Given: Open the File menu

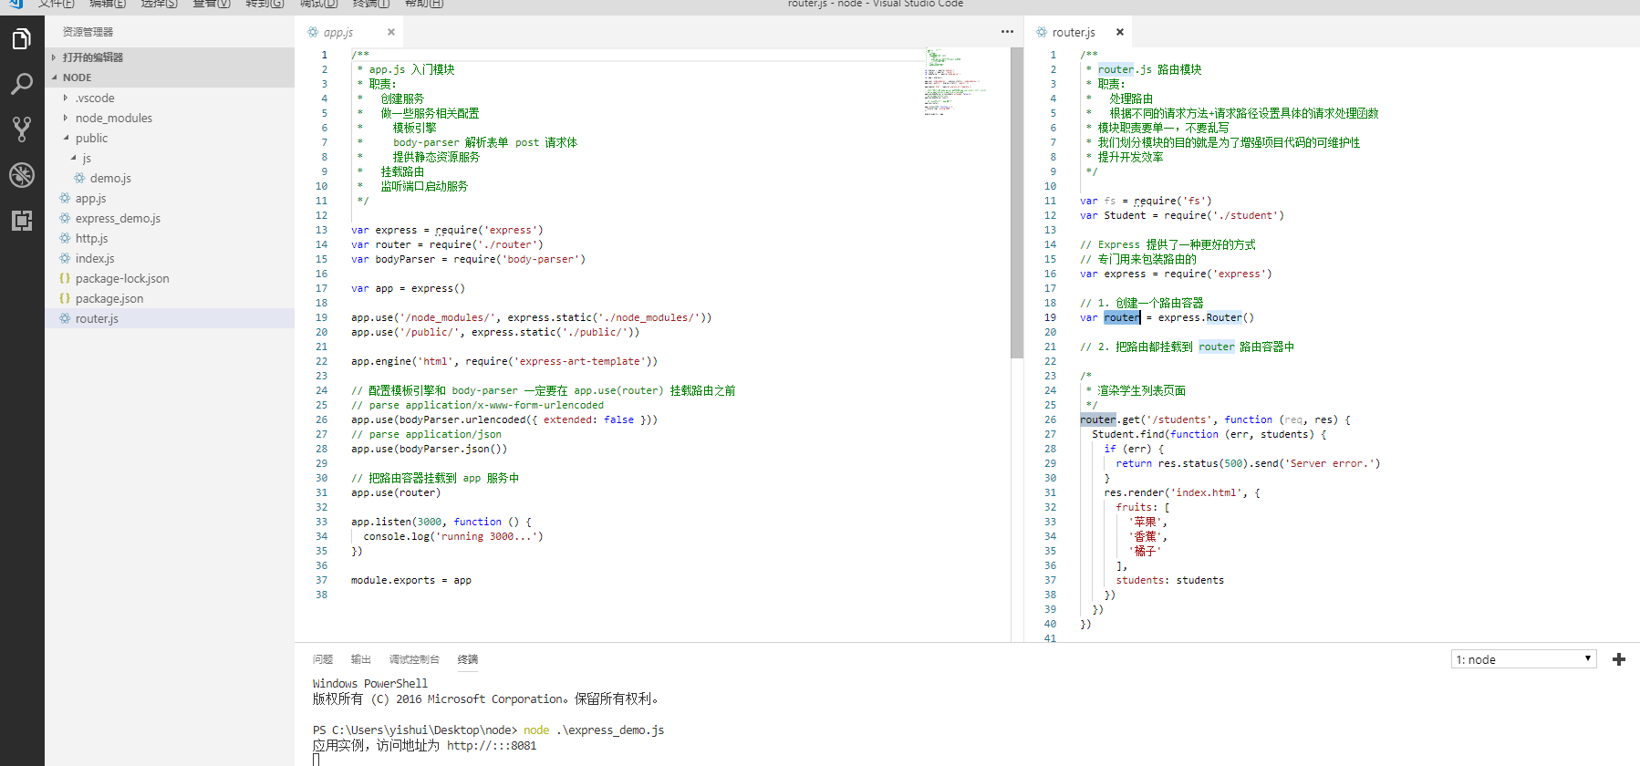Looking at the screenshot, I should (56, 4).
